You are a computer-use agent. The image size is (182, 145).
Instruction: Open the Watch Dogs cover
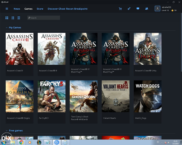[x=148, y=96]
